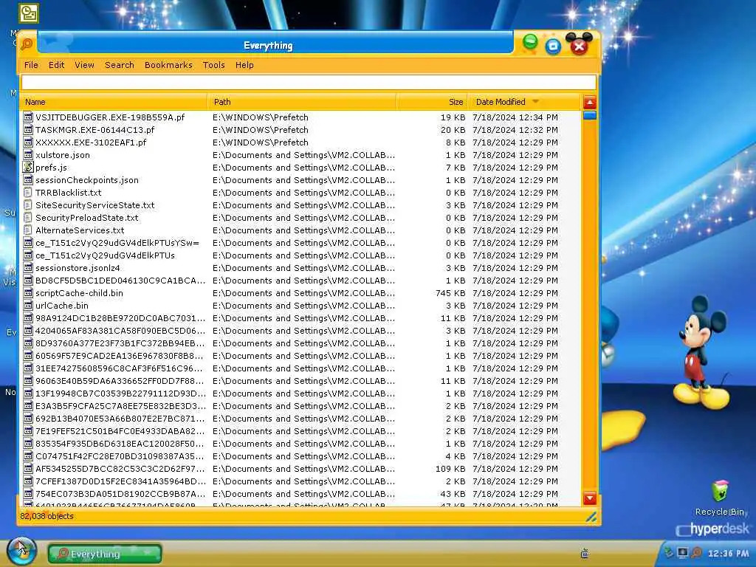The height and width of the screenshot is (567, 756).
Task: Select the AlternateServices.txt file icon
Action: (x=28, y=230)
